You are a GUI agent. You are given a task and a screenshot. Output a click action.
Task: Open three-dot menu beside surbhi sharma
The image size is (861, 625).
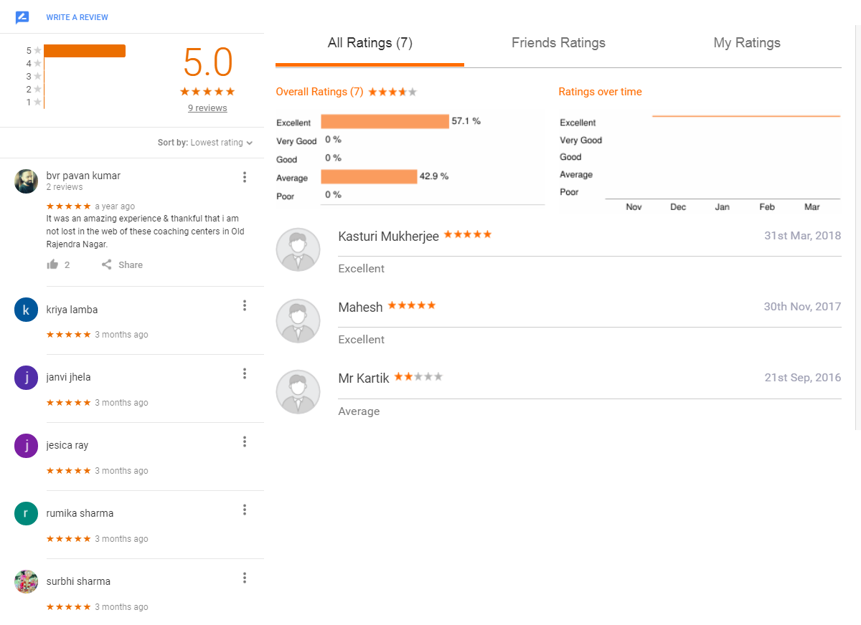245,578
